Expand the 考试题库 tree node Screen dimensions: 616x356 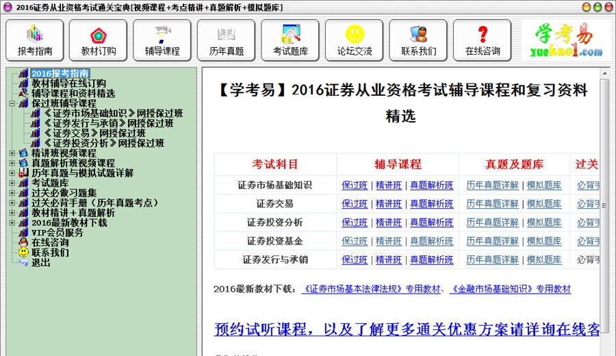point(12,183)
